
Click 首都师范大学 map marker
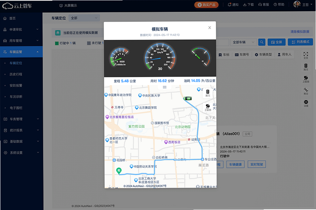click(x=116, y=140)
